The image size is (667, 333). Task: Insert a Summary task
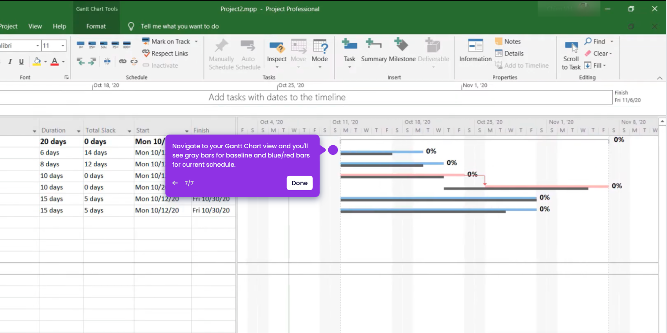pyautogui.click(x=374, y=50)
